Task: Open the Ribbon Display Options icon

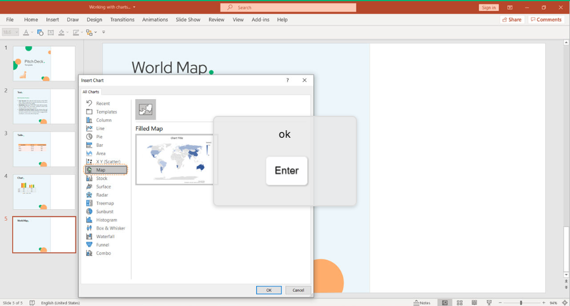Action: point(510,7)
